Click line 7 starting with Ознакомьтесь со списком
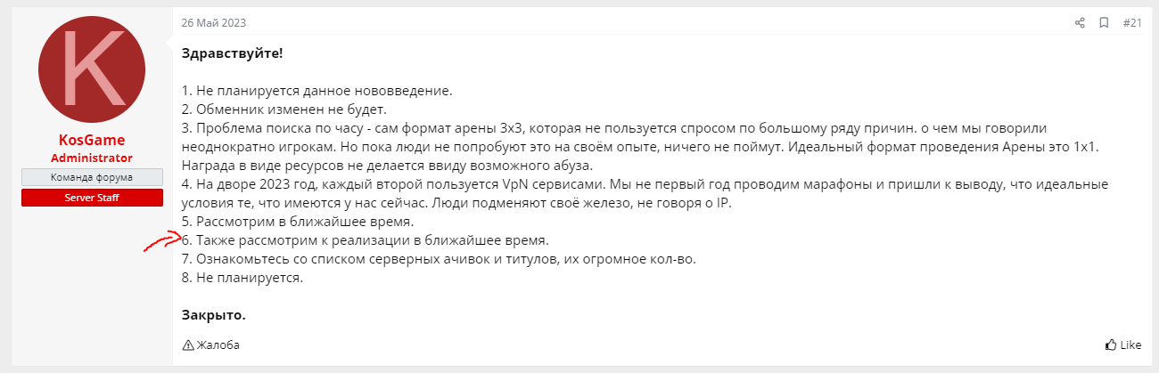Viewport: 1159px width, 373px height. pyautogui.click(x=438, y=259)
